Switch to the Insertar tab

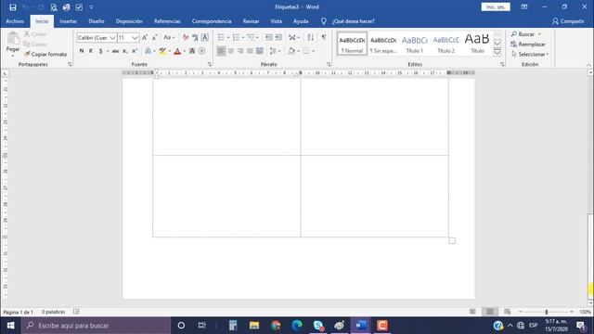68,21
